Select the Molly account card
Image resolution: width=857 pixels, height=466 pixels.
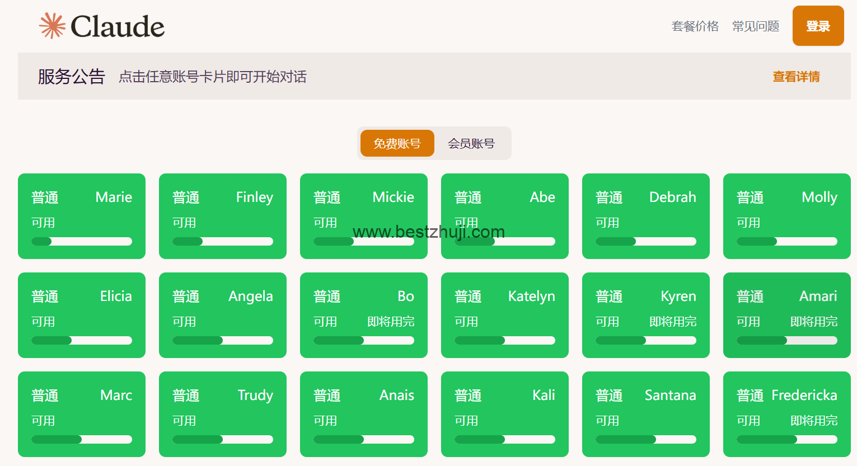point(787,216)
